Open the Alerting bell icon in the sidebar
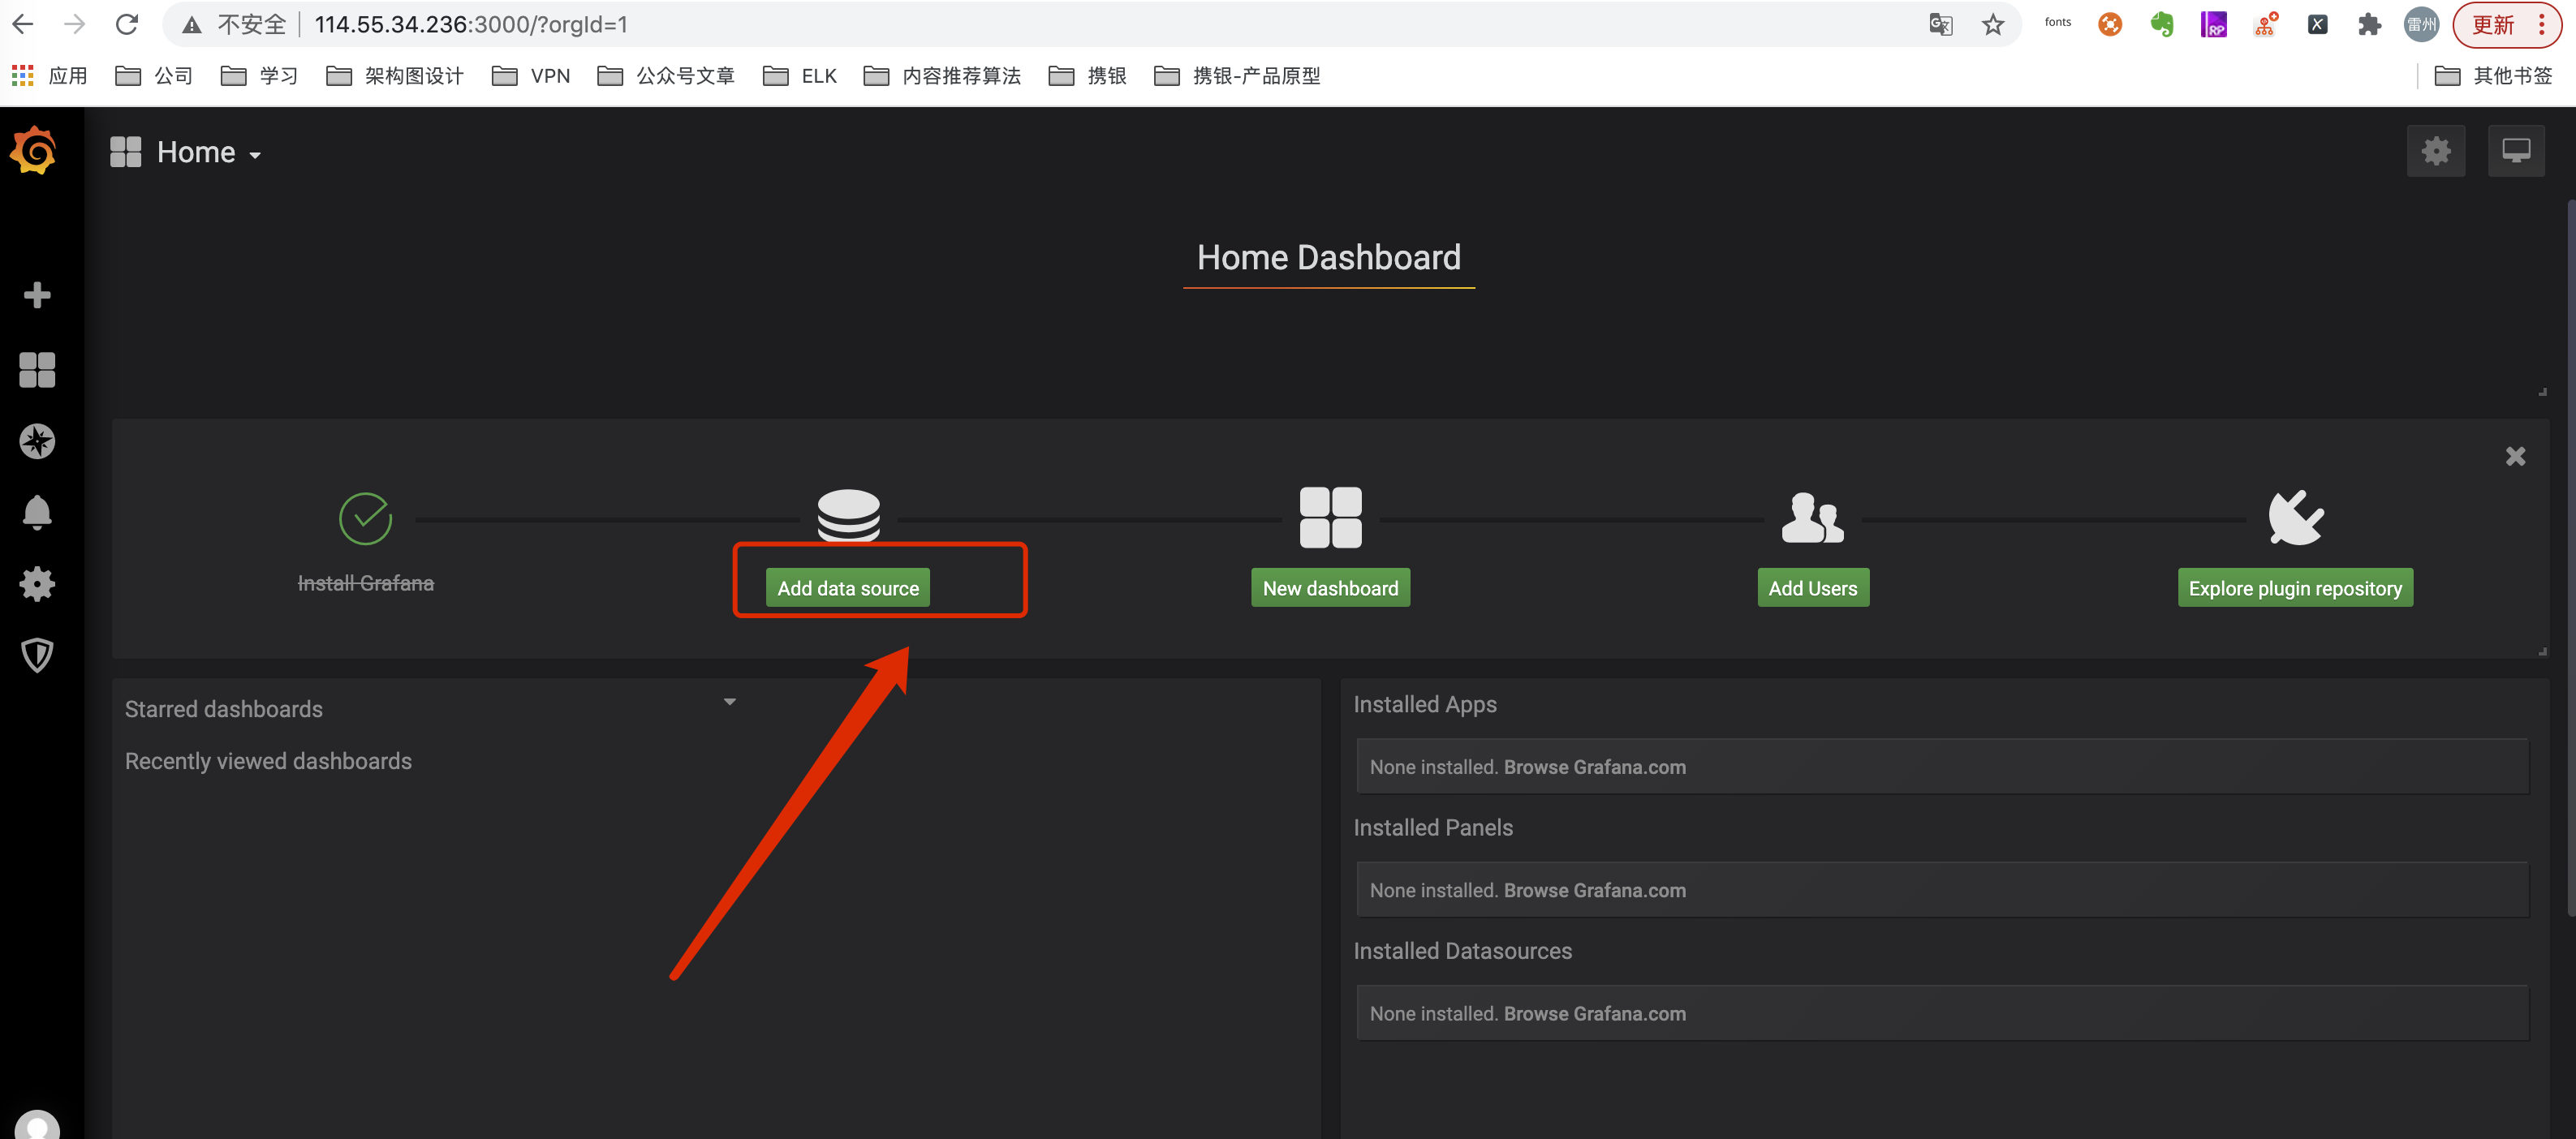This screenshot has width=2576, height=1139. pos(37,512)
